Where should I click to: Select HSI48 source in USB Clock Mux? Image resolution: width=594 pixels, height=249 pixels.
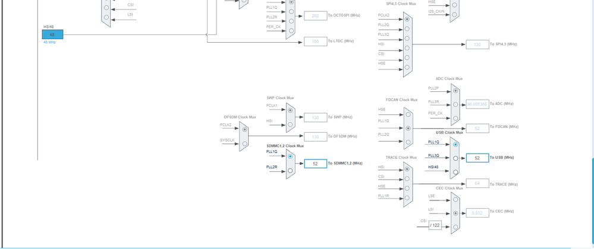point(455,172)
